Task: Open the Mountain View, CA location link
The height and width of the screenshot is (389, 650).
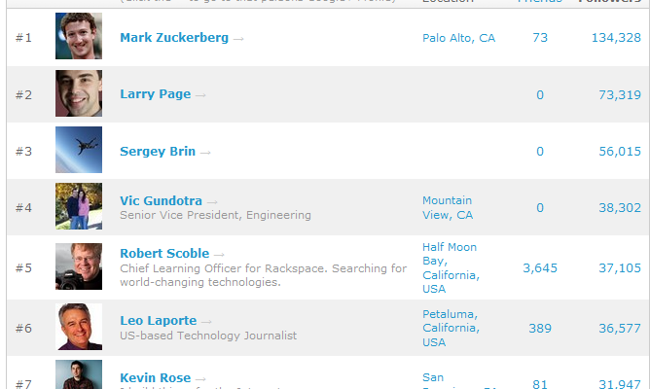Action: click(447, 207)
